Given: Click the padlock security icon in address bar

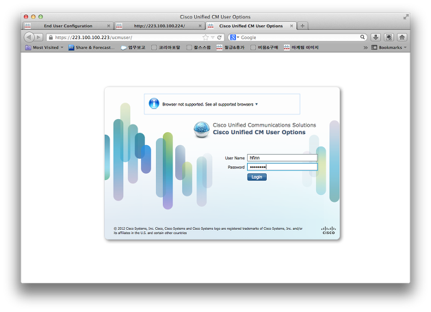Looking at the screenshot, I should click(51, 38).
